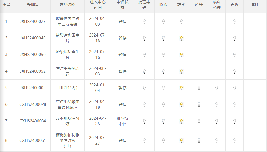Select acceptance number CXHS2400061
Image resolution: width=267 pixels, height=152 pixels.
click(33, 140)
